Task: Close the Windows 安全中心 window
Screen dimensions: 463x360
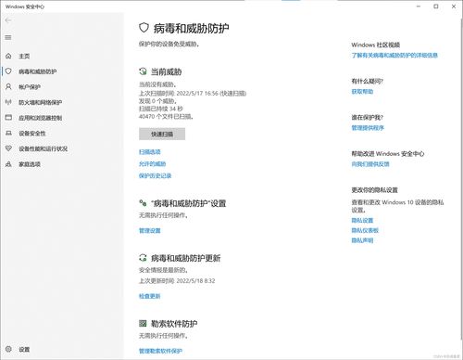Action: coord(454,6)
